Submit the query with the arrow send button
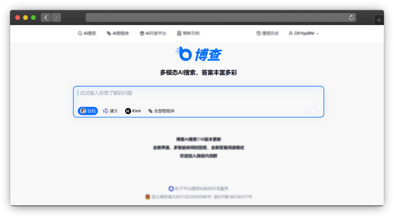This screenshot has width=394, height=216. [x=312, y=111]
